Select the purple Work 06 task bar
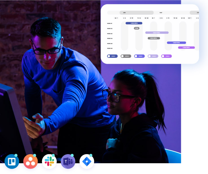The width and height of the screenshot is (208, 174). pyautogui.click(x=186, y=48)
